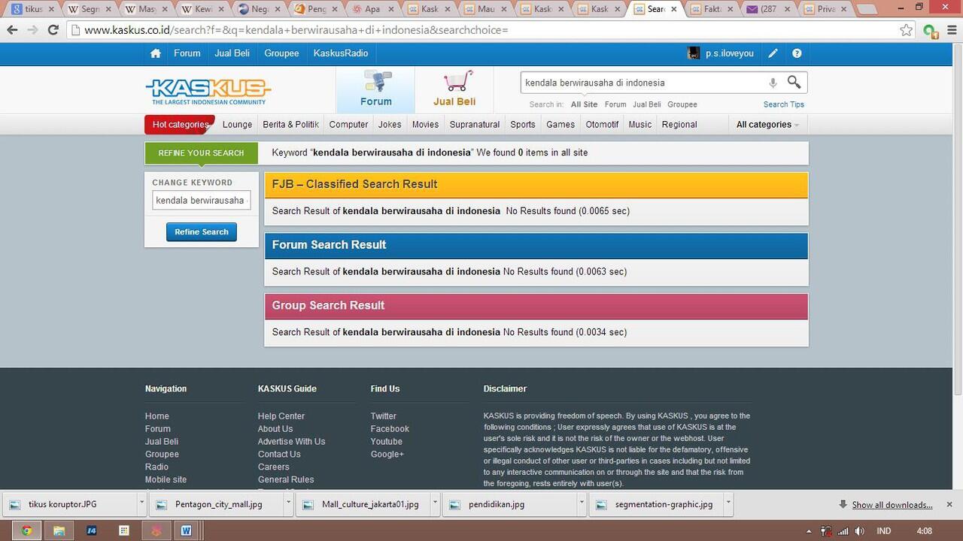This screenshot has height=541, width=963.
Task: Click the Regional category
Action: point(679,125)
